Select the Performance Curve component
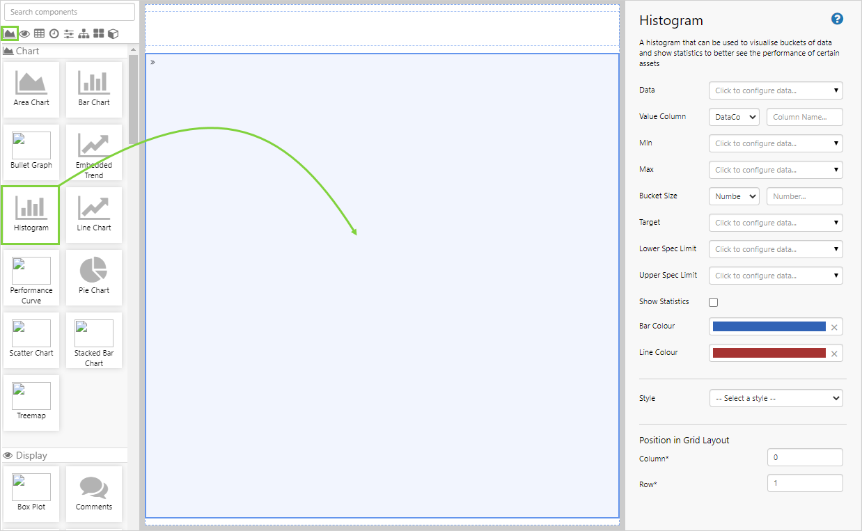This screenshot has width=862, height=531. click(x=31, y=277)
